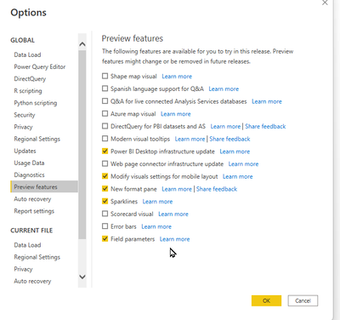This screenshot has height=320, width=340.
Task: Check Q&A for live connected Analysis Services
Action: pos(105,101)
